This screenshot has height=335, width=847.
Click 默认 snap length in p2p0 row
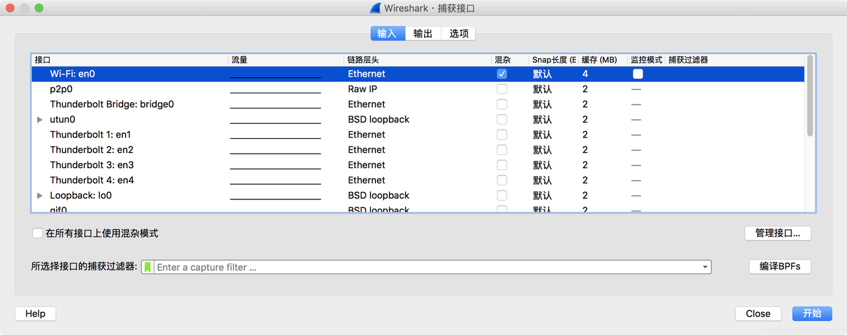pyautogui.click(x=542, y=89)
